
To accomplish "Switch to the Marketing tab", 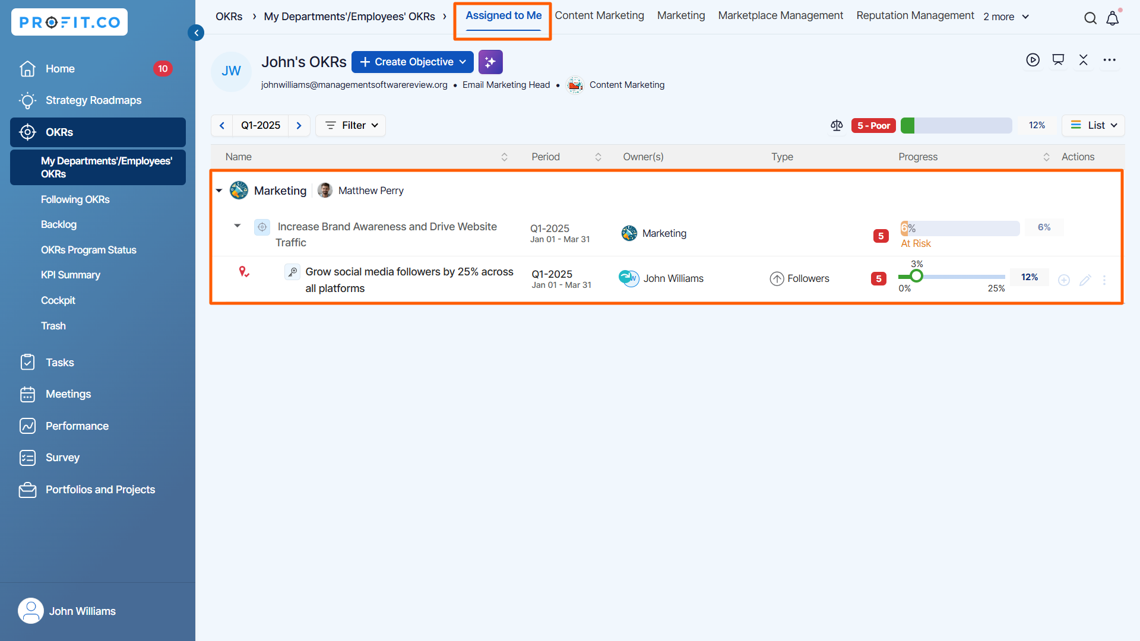I will 681,16.
